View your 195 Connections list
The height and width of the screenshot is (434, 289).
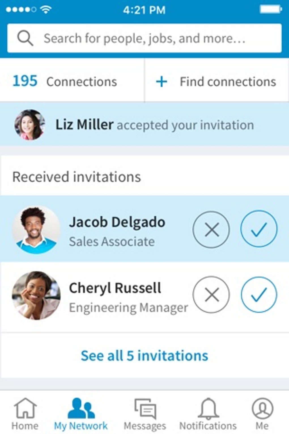pyautogui.click(x=65, y=81)
